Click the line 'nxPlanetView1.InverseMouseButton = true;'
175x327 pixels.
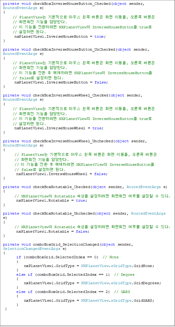pyautogui.click(x=60, y=36)
